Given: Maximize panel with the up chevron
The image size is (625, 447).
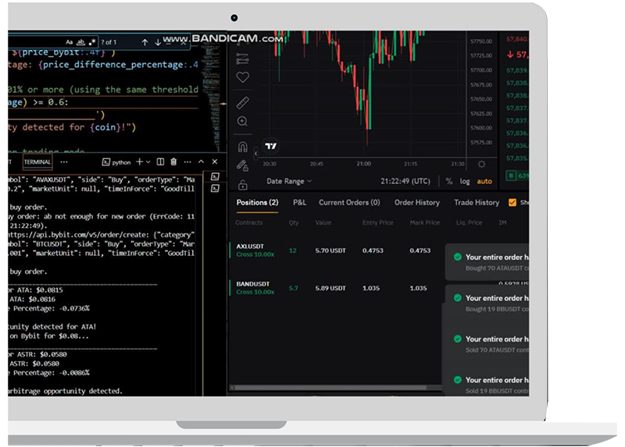Looking at the screenshot, I should click(201, 161).
